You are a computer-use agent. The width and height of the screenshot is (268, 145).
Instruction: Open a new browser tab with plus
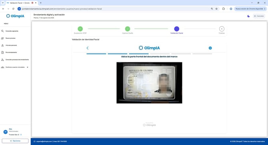tap(41, 3)
